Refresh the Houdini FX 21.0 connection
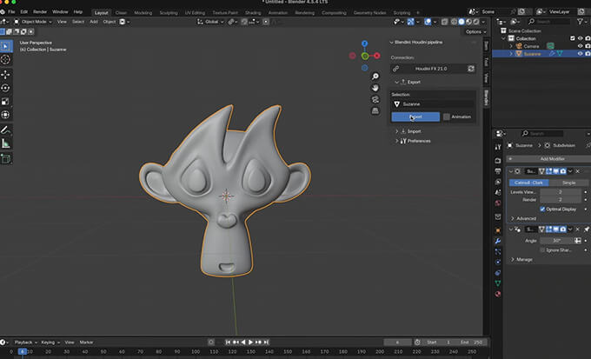The height and width of the screenshot is (359, 591). tap(471, 68)
